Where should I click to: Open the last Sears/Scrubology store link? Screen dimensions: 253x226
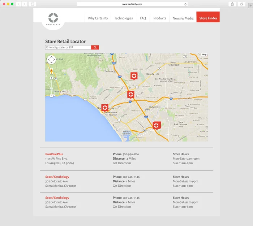coord(57,198)
